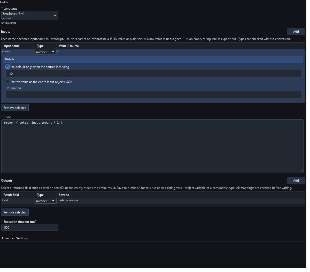Open the Language dropdown showing JavaScript (Jint)
Image resolution: width=310 pixels, height=272 pixels.
coord(30,16)
